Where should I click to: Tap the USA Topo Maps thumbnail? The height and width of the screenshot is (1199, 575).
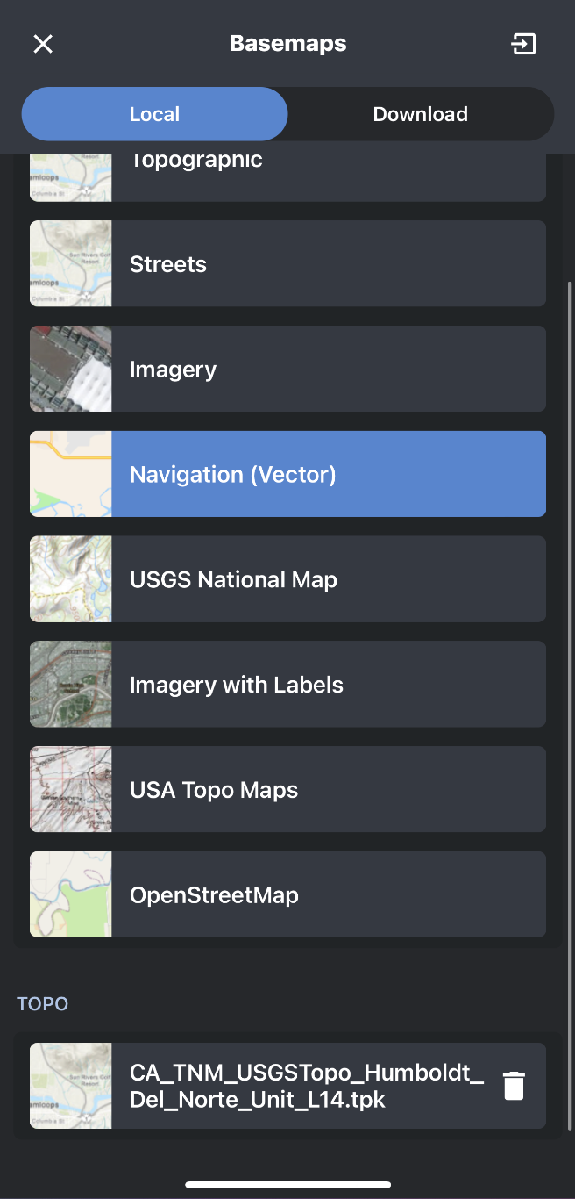tap(71, 790)
